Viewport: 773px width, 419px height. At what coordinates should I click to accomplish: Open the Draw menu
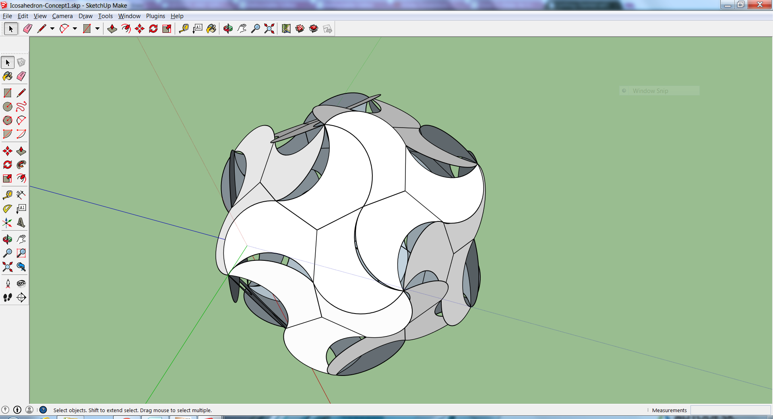85,16
